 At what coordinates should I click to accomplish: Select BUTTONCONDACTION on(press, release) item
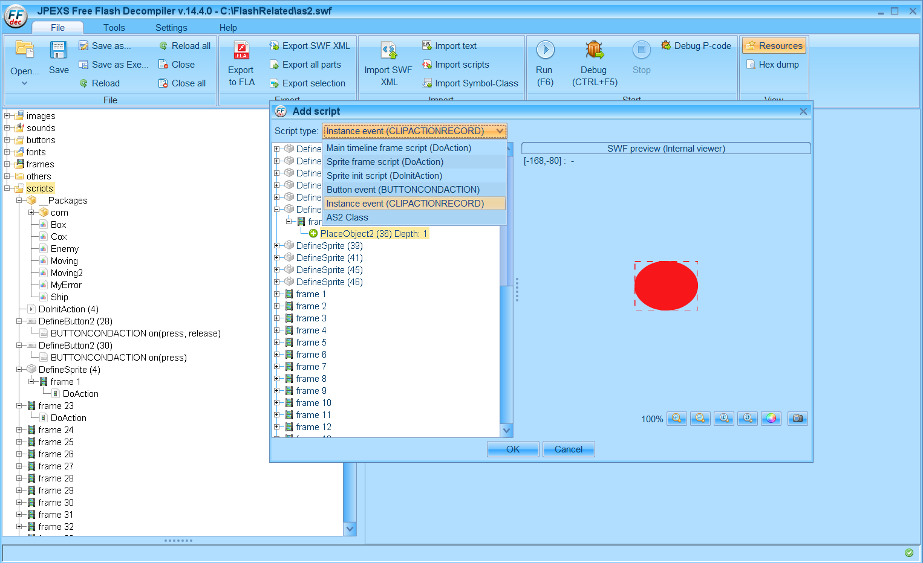(135, 333)
